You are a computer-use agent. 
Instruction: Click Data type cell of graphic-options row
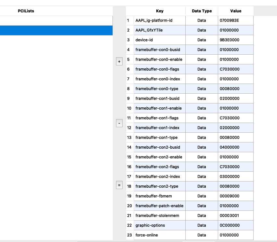202,225
